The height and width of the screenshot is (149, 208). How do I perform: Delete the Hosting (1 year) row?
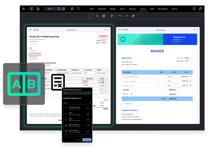[x=191, y=86]
